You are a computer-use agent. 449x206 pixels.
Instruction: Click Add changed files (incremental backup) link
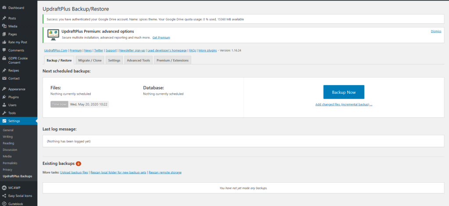pos(344,104)
